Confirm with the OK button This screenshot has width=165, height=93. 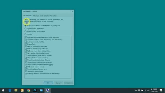tap(48, 83)
